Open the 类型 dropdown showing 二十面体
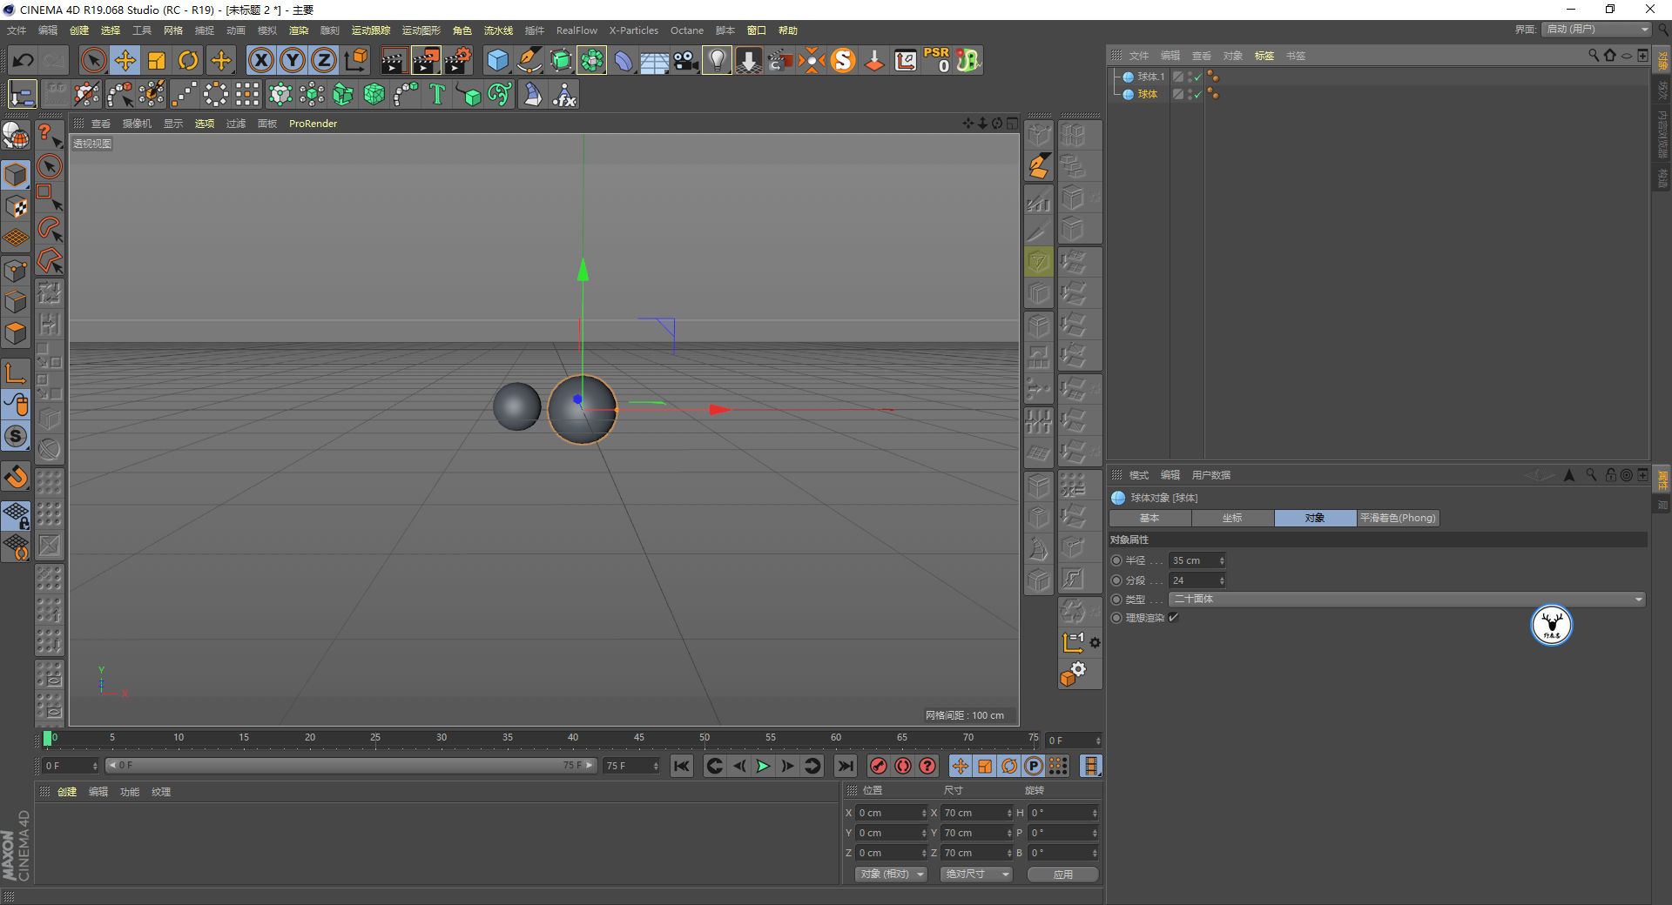 [x=1406, y=599]
